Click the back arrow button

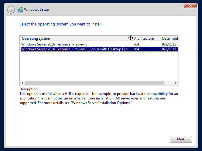(11, 10)
